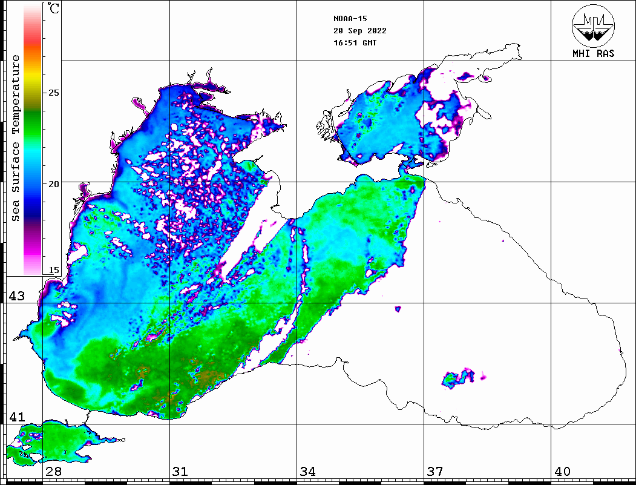Click latitude label 41
The height and width of the screenshot is (485, 636).
[16, 417]
